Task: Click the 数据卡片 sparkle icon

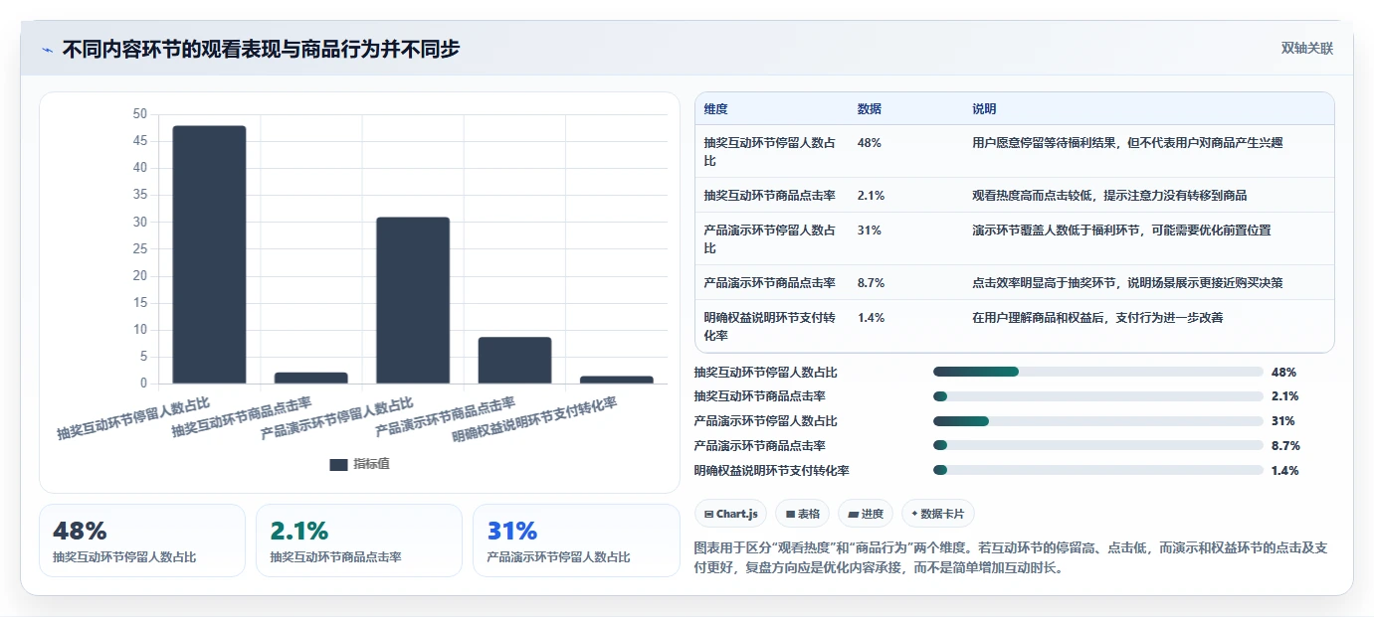Action: point(914,514)
